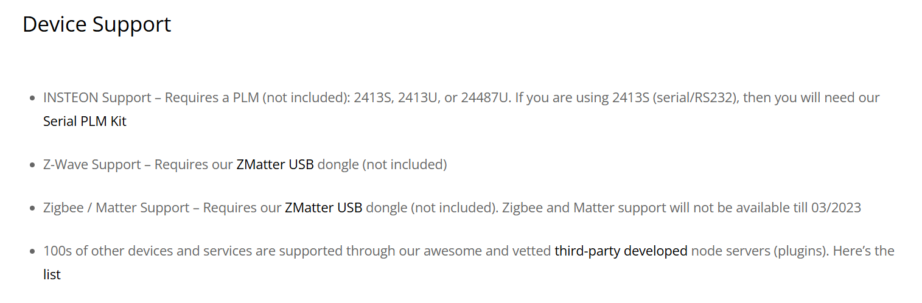Click the "Zigbee / Matter Support" text
Image resolution: width=922 pixels, height=303 pixels.
pyautogui.click(x=116, y=208)
